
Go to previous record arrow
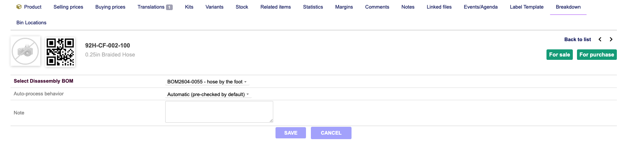point(600,39)
